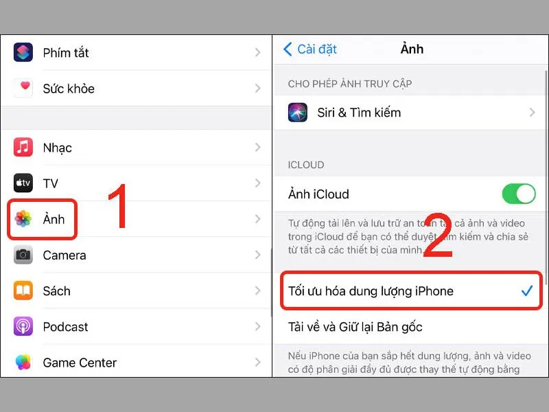Open the Sức khỏe settings label
Viewport: 549px width, 412px height.
[69, 89]
